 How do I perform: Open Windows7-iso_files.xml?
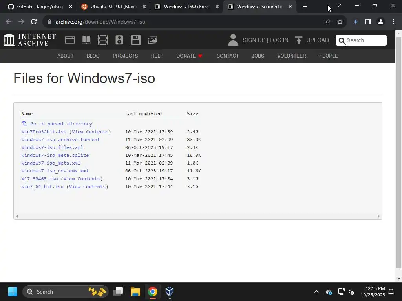click(x=52, y=147)
